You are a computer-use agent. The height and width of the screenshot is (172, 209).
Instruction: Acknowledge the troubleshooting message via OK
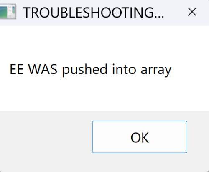point(140,137)
